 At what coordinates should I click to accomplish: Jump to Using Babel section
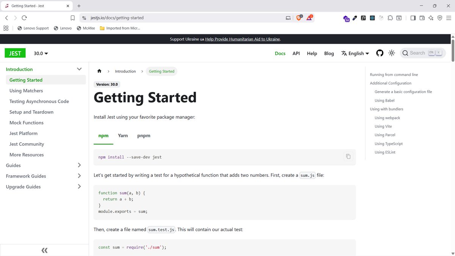coord(384,101)
